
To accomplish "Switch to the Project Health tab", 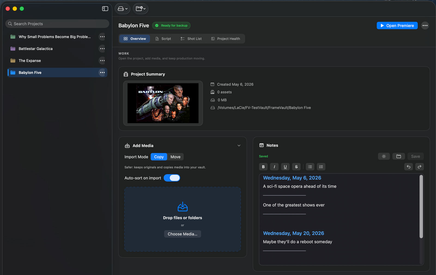I will [x=226, y=39].
